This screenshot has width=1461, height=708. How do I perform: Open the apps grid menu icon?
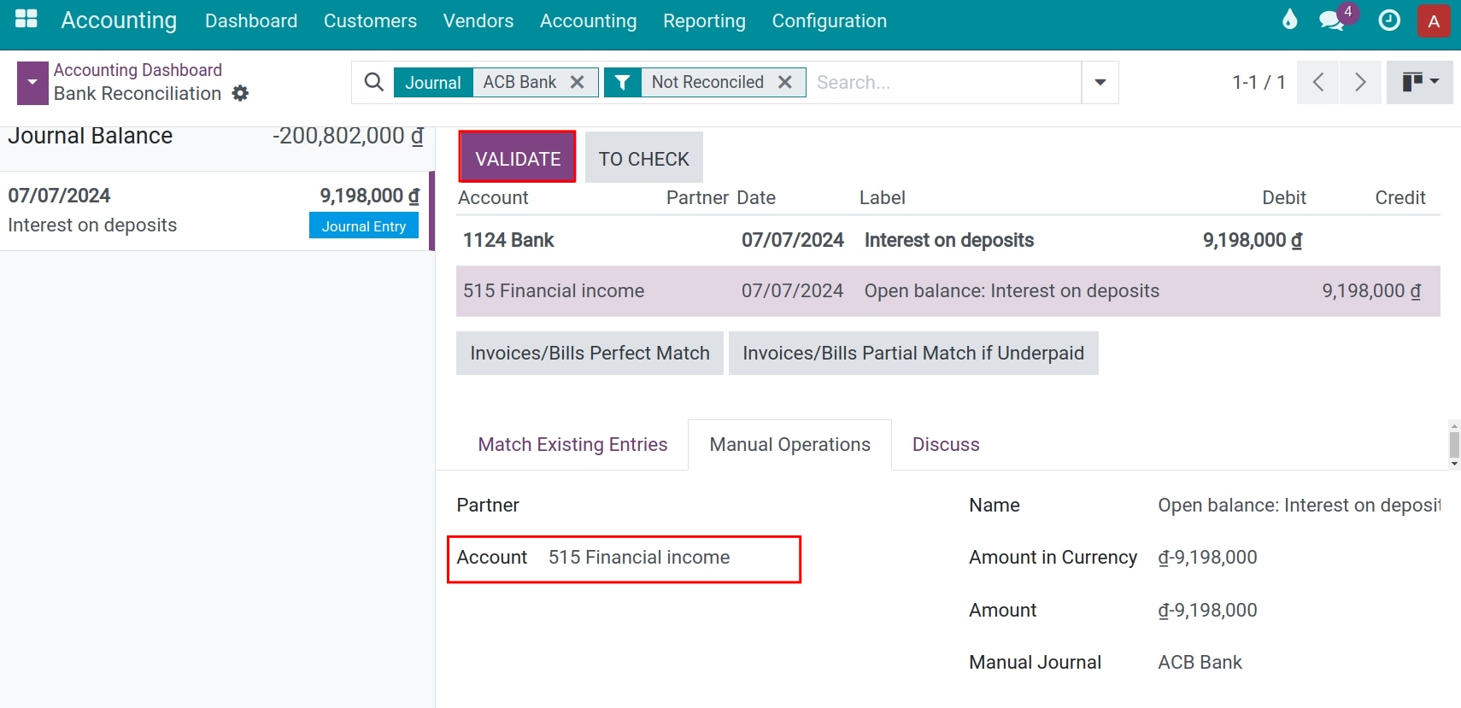click(x=26, y=20)
